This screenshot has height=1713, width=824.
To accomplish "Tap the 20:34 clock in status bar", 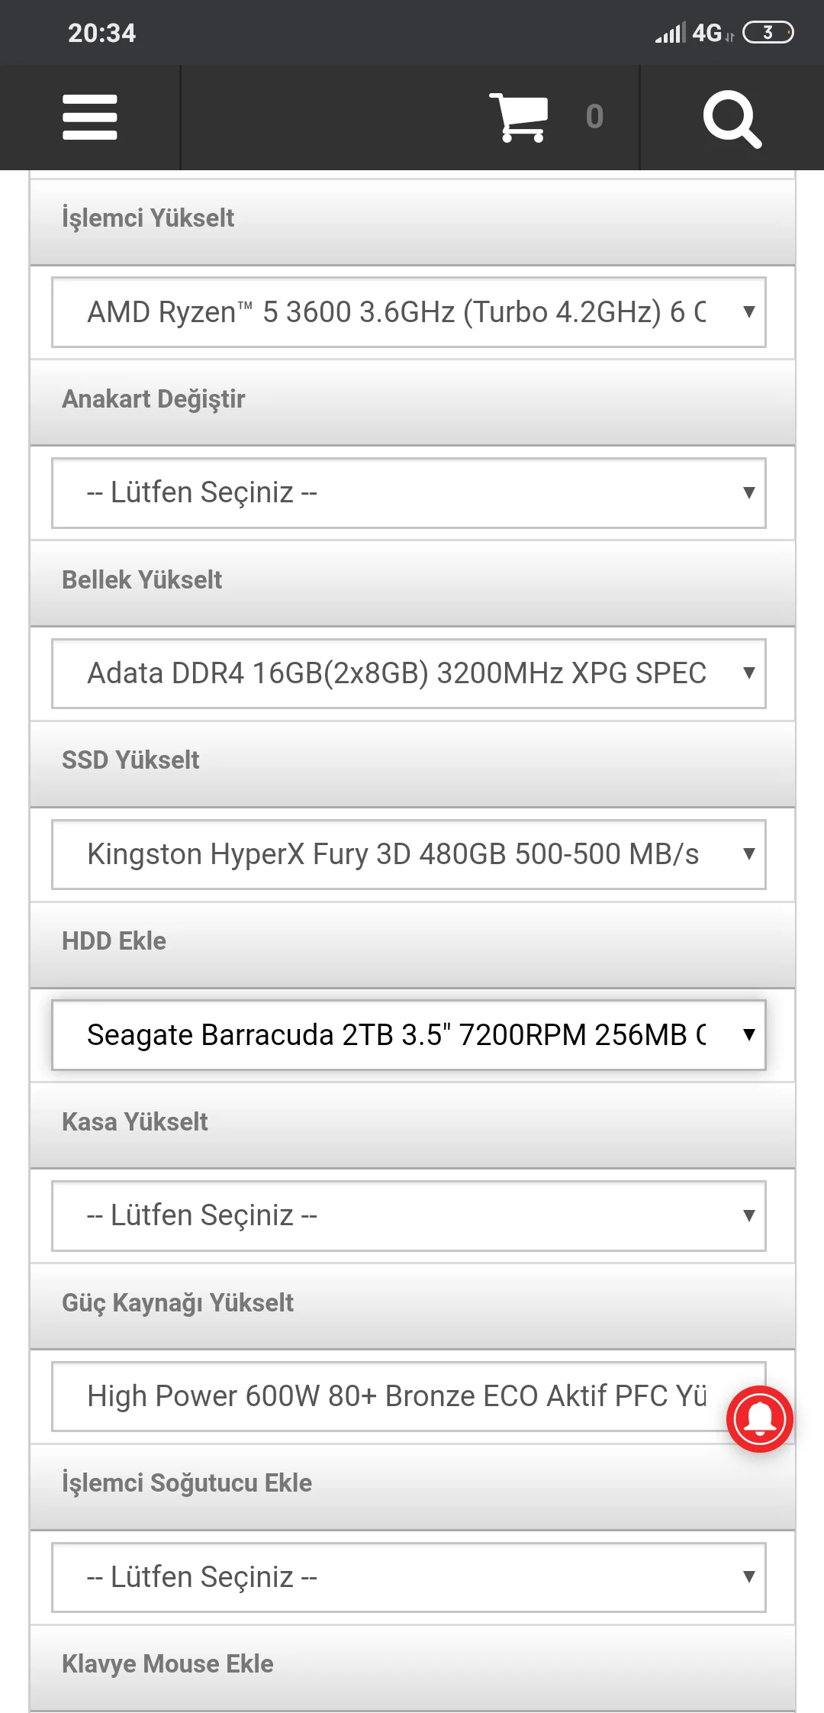I will [101, 33].
